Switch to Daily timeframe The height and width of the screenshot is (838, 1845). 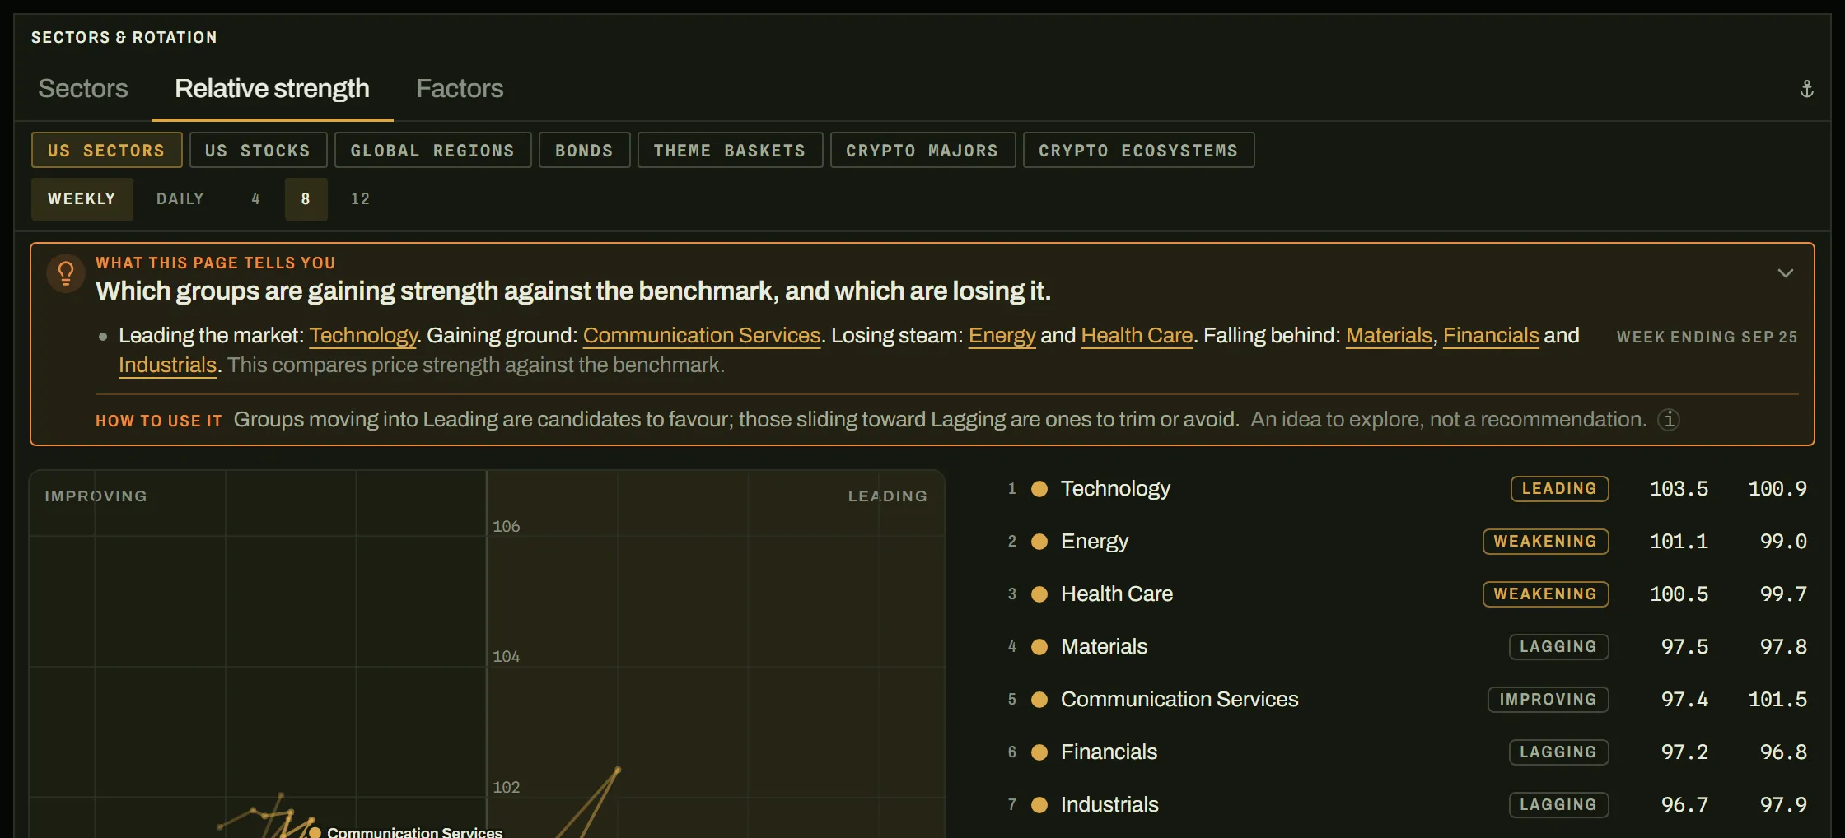(180, 199)
